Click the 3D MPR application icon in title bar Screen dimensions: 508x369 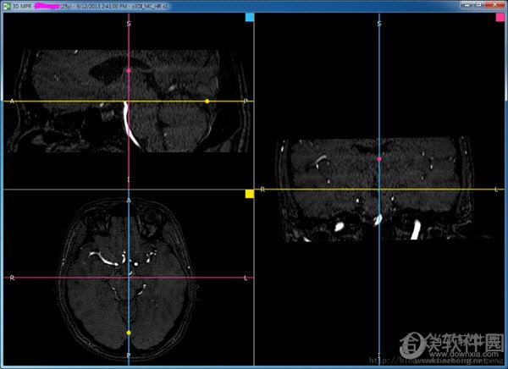[x=7, y=6]
